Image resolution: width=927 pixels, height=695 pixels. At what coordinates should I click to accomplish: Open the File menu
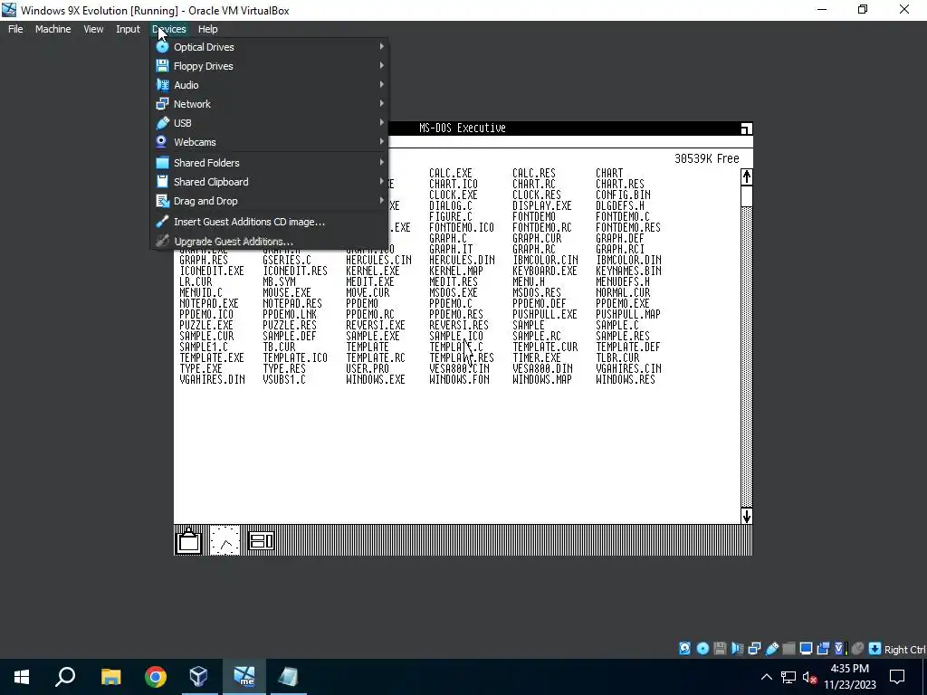[15, 29]
